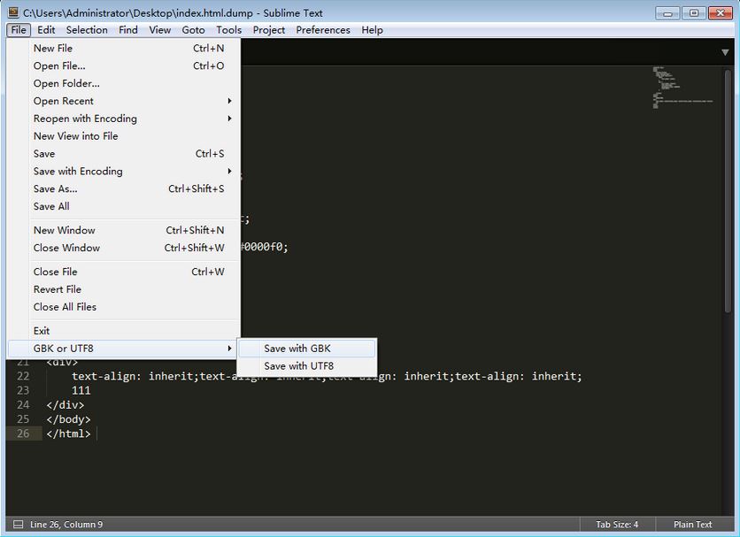
Task: Open the Edit menu
Action: click(46, 30)
